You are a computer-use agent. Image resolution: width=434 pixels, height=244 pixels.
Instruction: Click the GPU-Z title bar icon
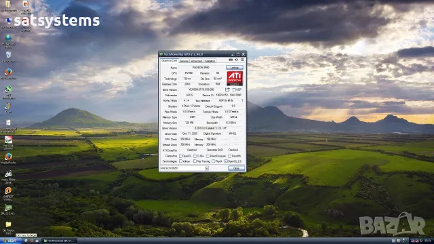pyautogui.click(x=161, y=54)
